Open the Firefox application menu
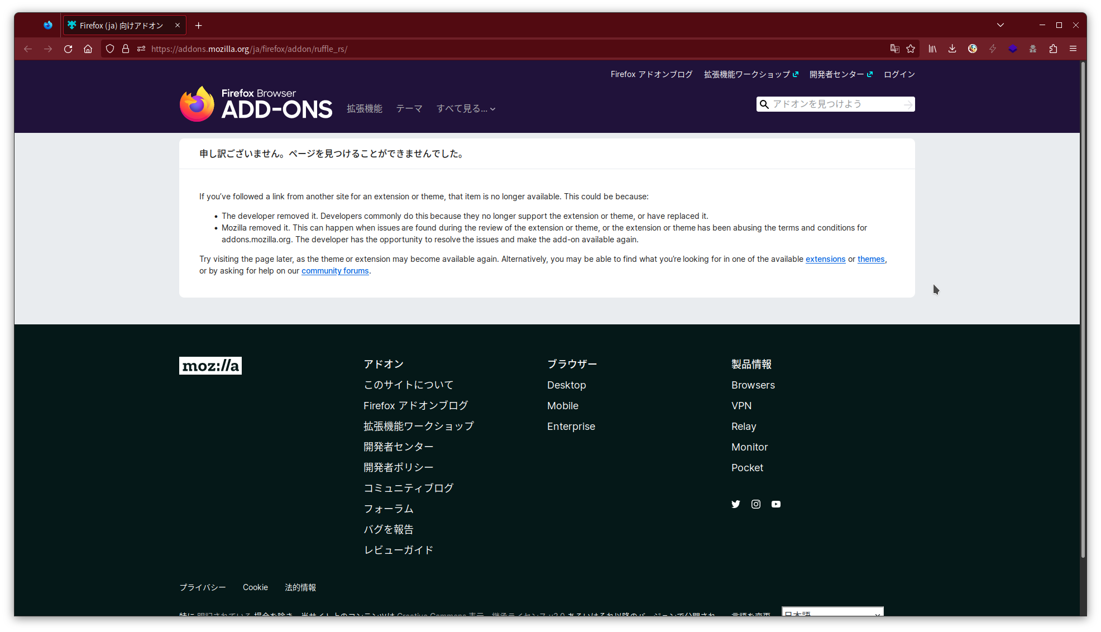The height and width of the screenshot is (632, 1101). (x=1073, y=49)
